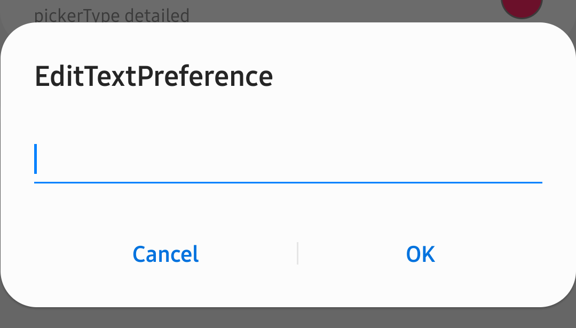Screen dimensions: 576x328
Task: Discard changes using the Cancel label
Action: [x=165, y=254]
